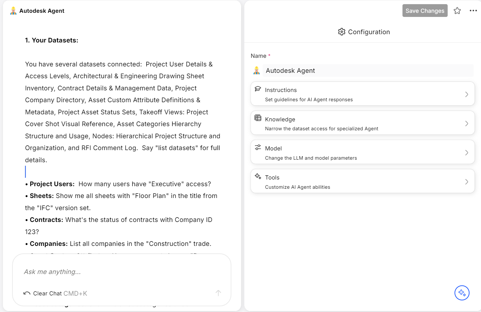Focus the Ask me anything input
This screenshot has width=481, height=312.
121,272
